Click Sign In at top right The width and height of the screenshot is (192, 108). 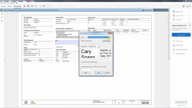[x=188, y=6]
